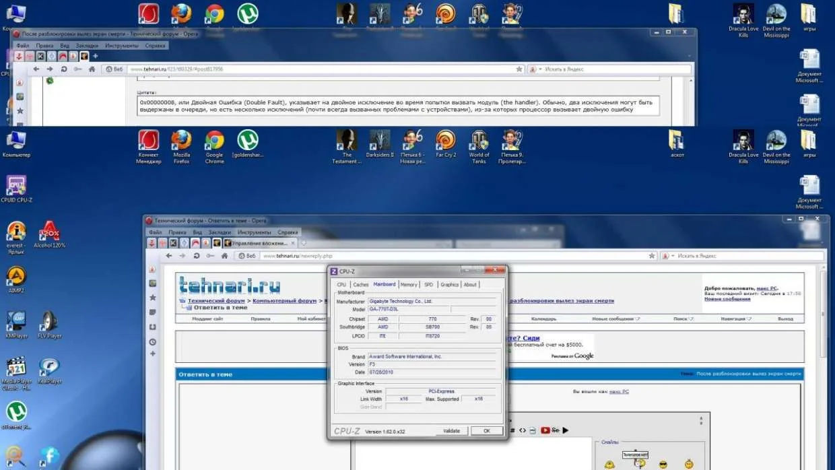Follow the Компьютерный форум breadcrumb link

284,301
